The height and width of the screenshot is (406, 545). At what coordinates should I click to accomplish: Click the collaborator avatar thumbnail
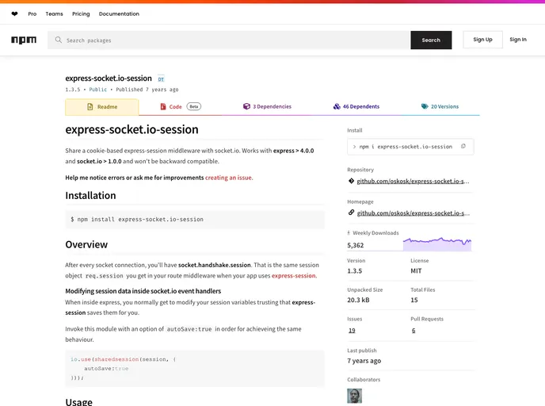[x=355, y=396]
